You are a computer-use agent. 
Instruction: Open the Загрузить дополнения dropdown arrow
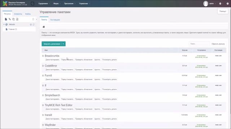64,44
